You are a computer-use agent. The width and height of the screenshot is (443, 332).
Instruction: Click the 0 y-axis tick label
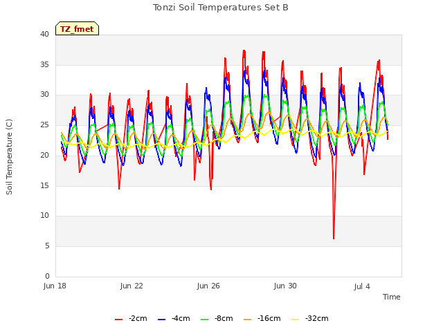[x=47, y=276]
